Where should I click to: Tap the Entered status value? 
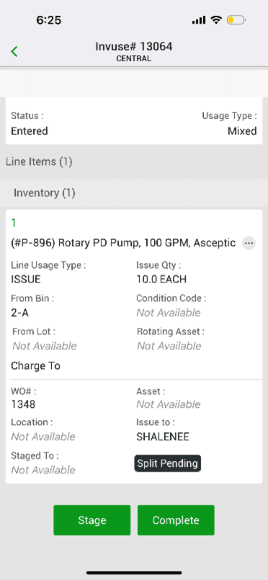[x=30, y=131]
